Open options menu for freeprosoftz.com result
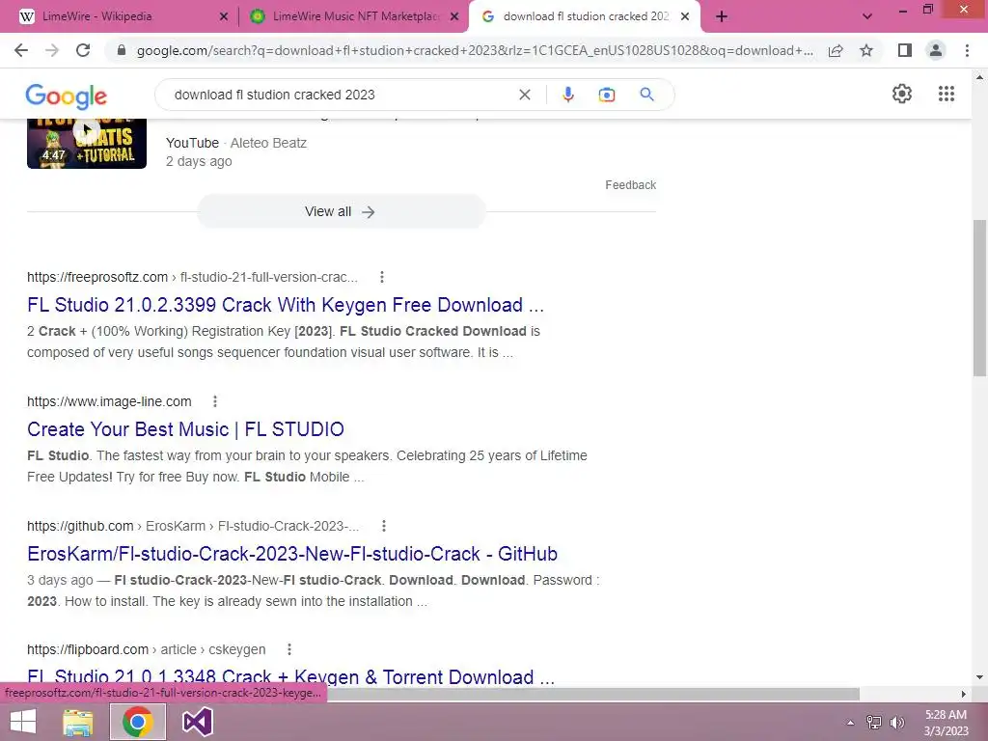Image resolution: width=988 pixels, height=741 pixels. click(x=382, y=277)
